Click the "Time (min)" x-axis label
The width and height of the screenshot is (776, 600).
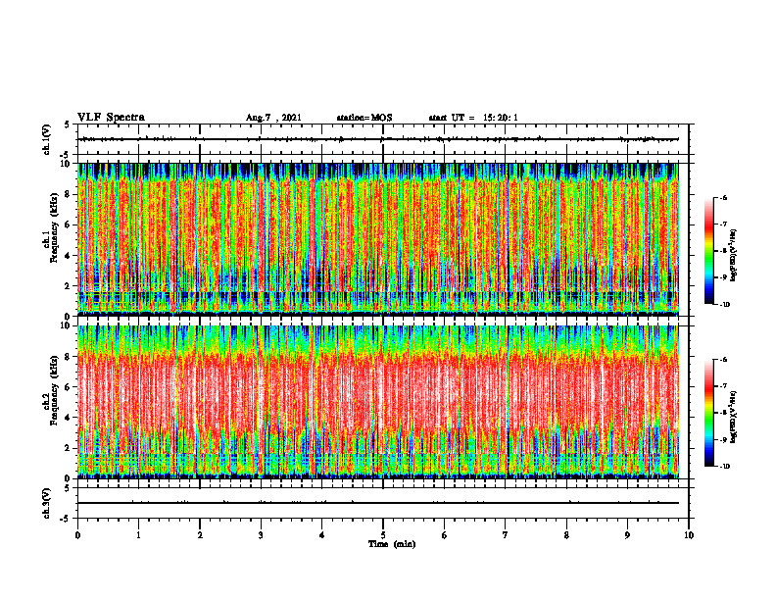[392, 544]
